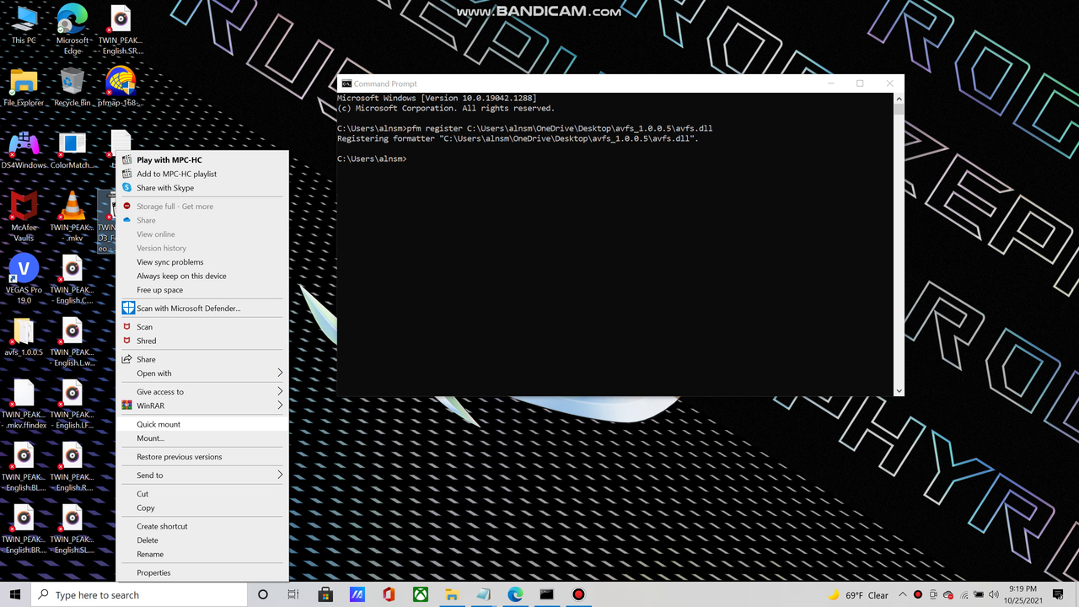
Task: Open Edge browser from the taskbar
Action: [515, 594]
